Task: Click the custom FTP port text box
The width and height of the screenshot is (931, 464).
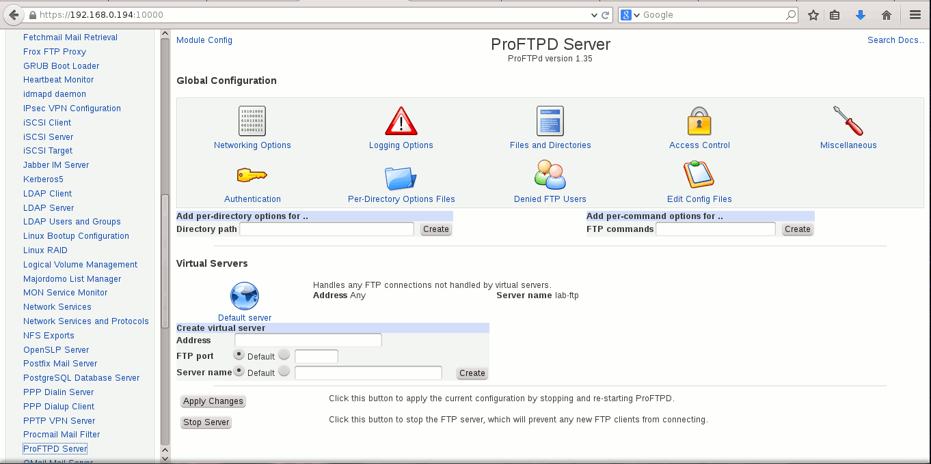Action: [x=316, y=356]
